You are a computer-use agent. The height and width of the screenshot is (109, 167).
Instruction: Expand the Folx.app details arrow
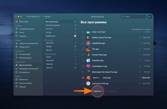click(x=140, y=49)
